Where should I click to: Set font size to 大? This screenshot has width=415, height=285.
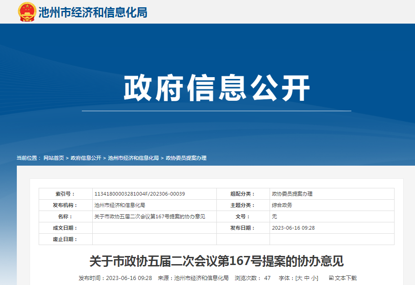click(x=300, y=278)
